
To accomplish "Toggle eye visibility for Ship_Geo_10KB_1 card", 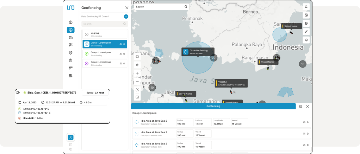I will point(18,92).
